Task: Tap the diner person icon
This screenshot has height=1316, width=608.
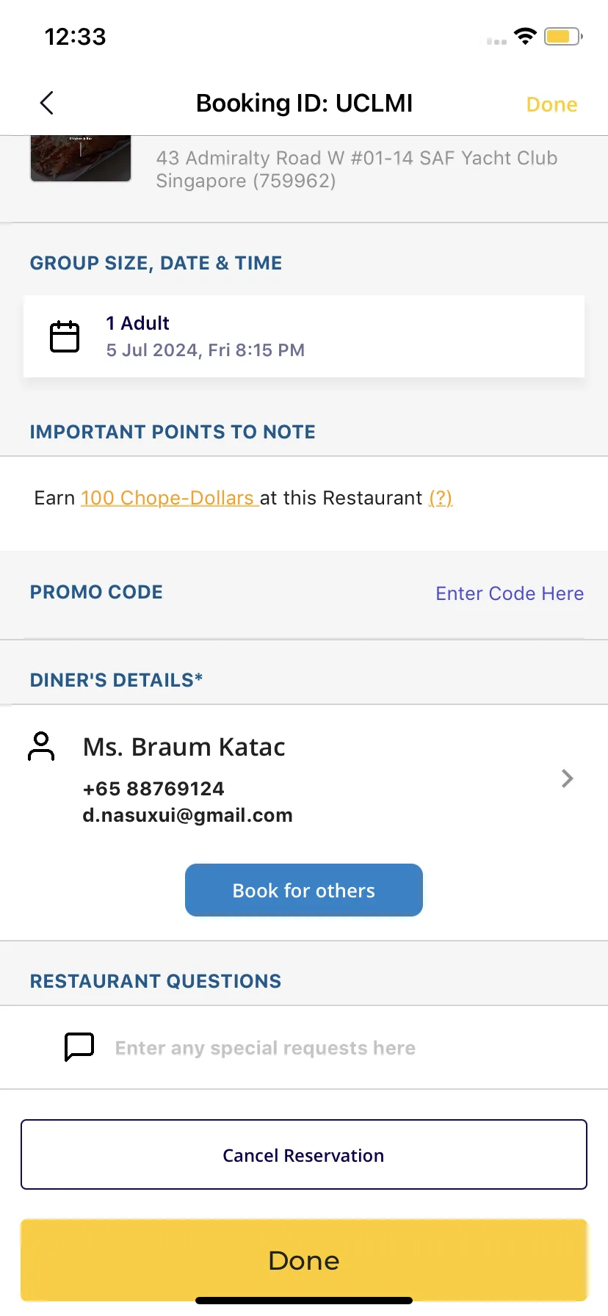Action: point(41,746)
